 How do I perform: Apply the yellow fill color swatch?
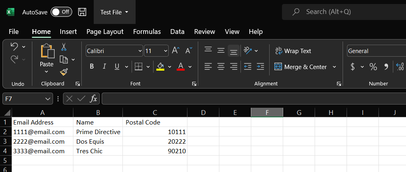(160, 67)
